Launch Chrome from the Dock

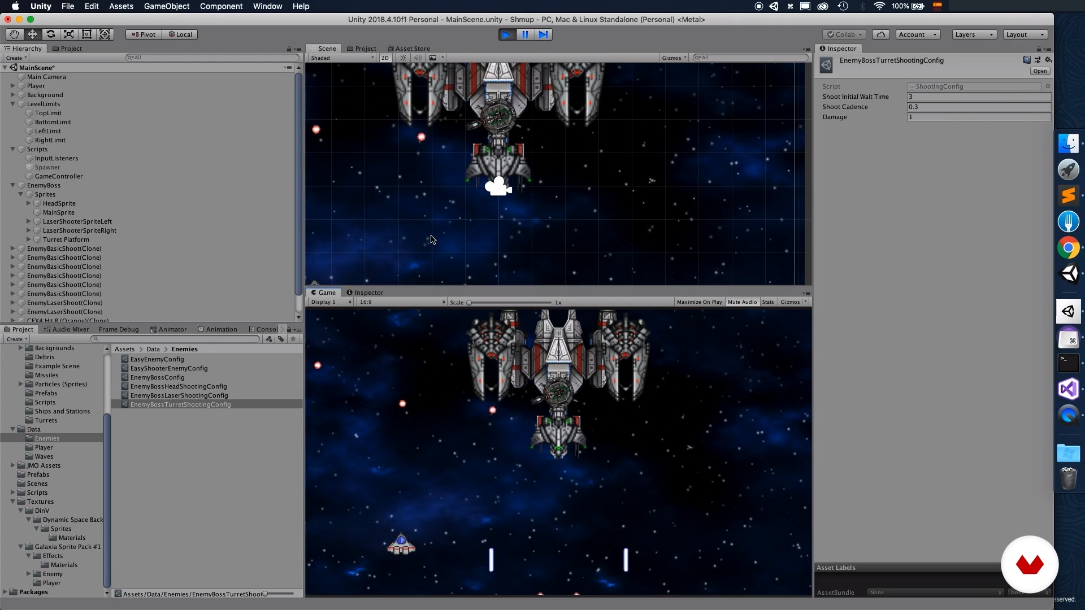[x=1068, y=247]
